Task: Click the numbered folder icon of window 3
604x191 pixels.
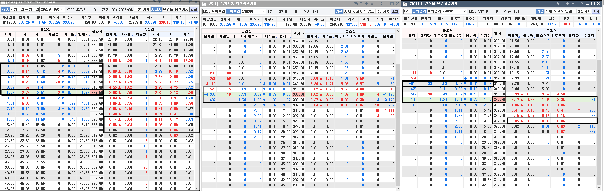Action: coord(405,4)
